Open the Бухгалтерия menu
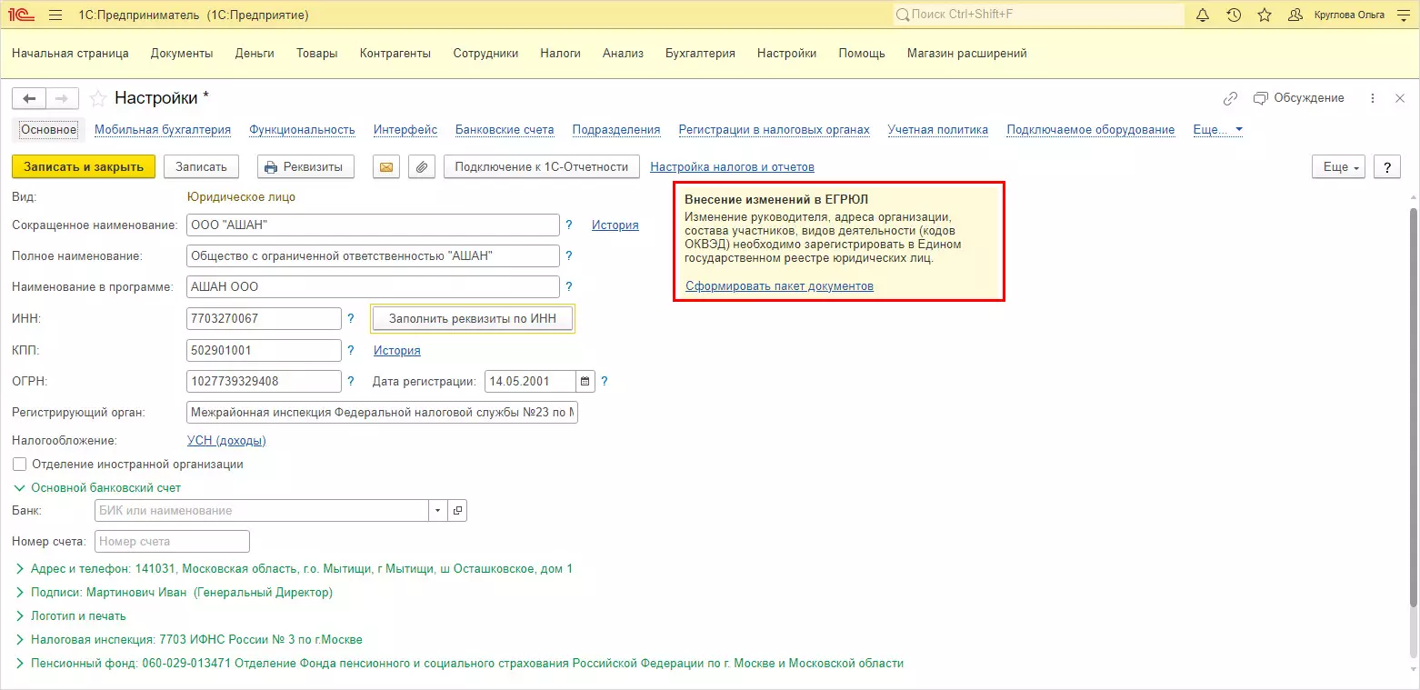This screenshot has width=1420, height=690. [700, 53]
